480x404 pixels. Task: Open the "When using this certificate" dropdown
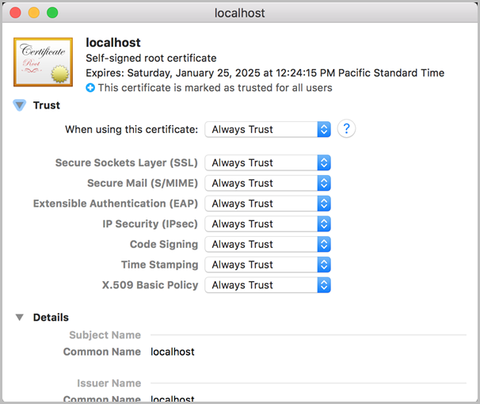267,130
